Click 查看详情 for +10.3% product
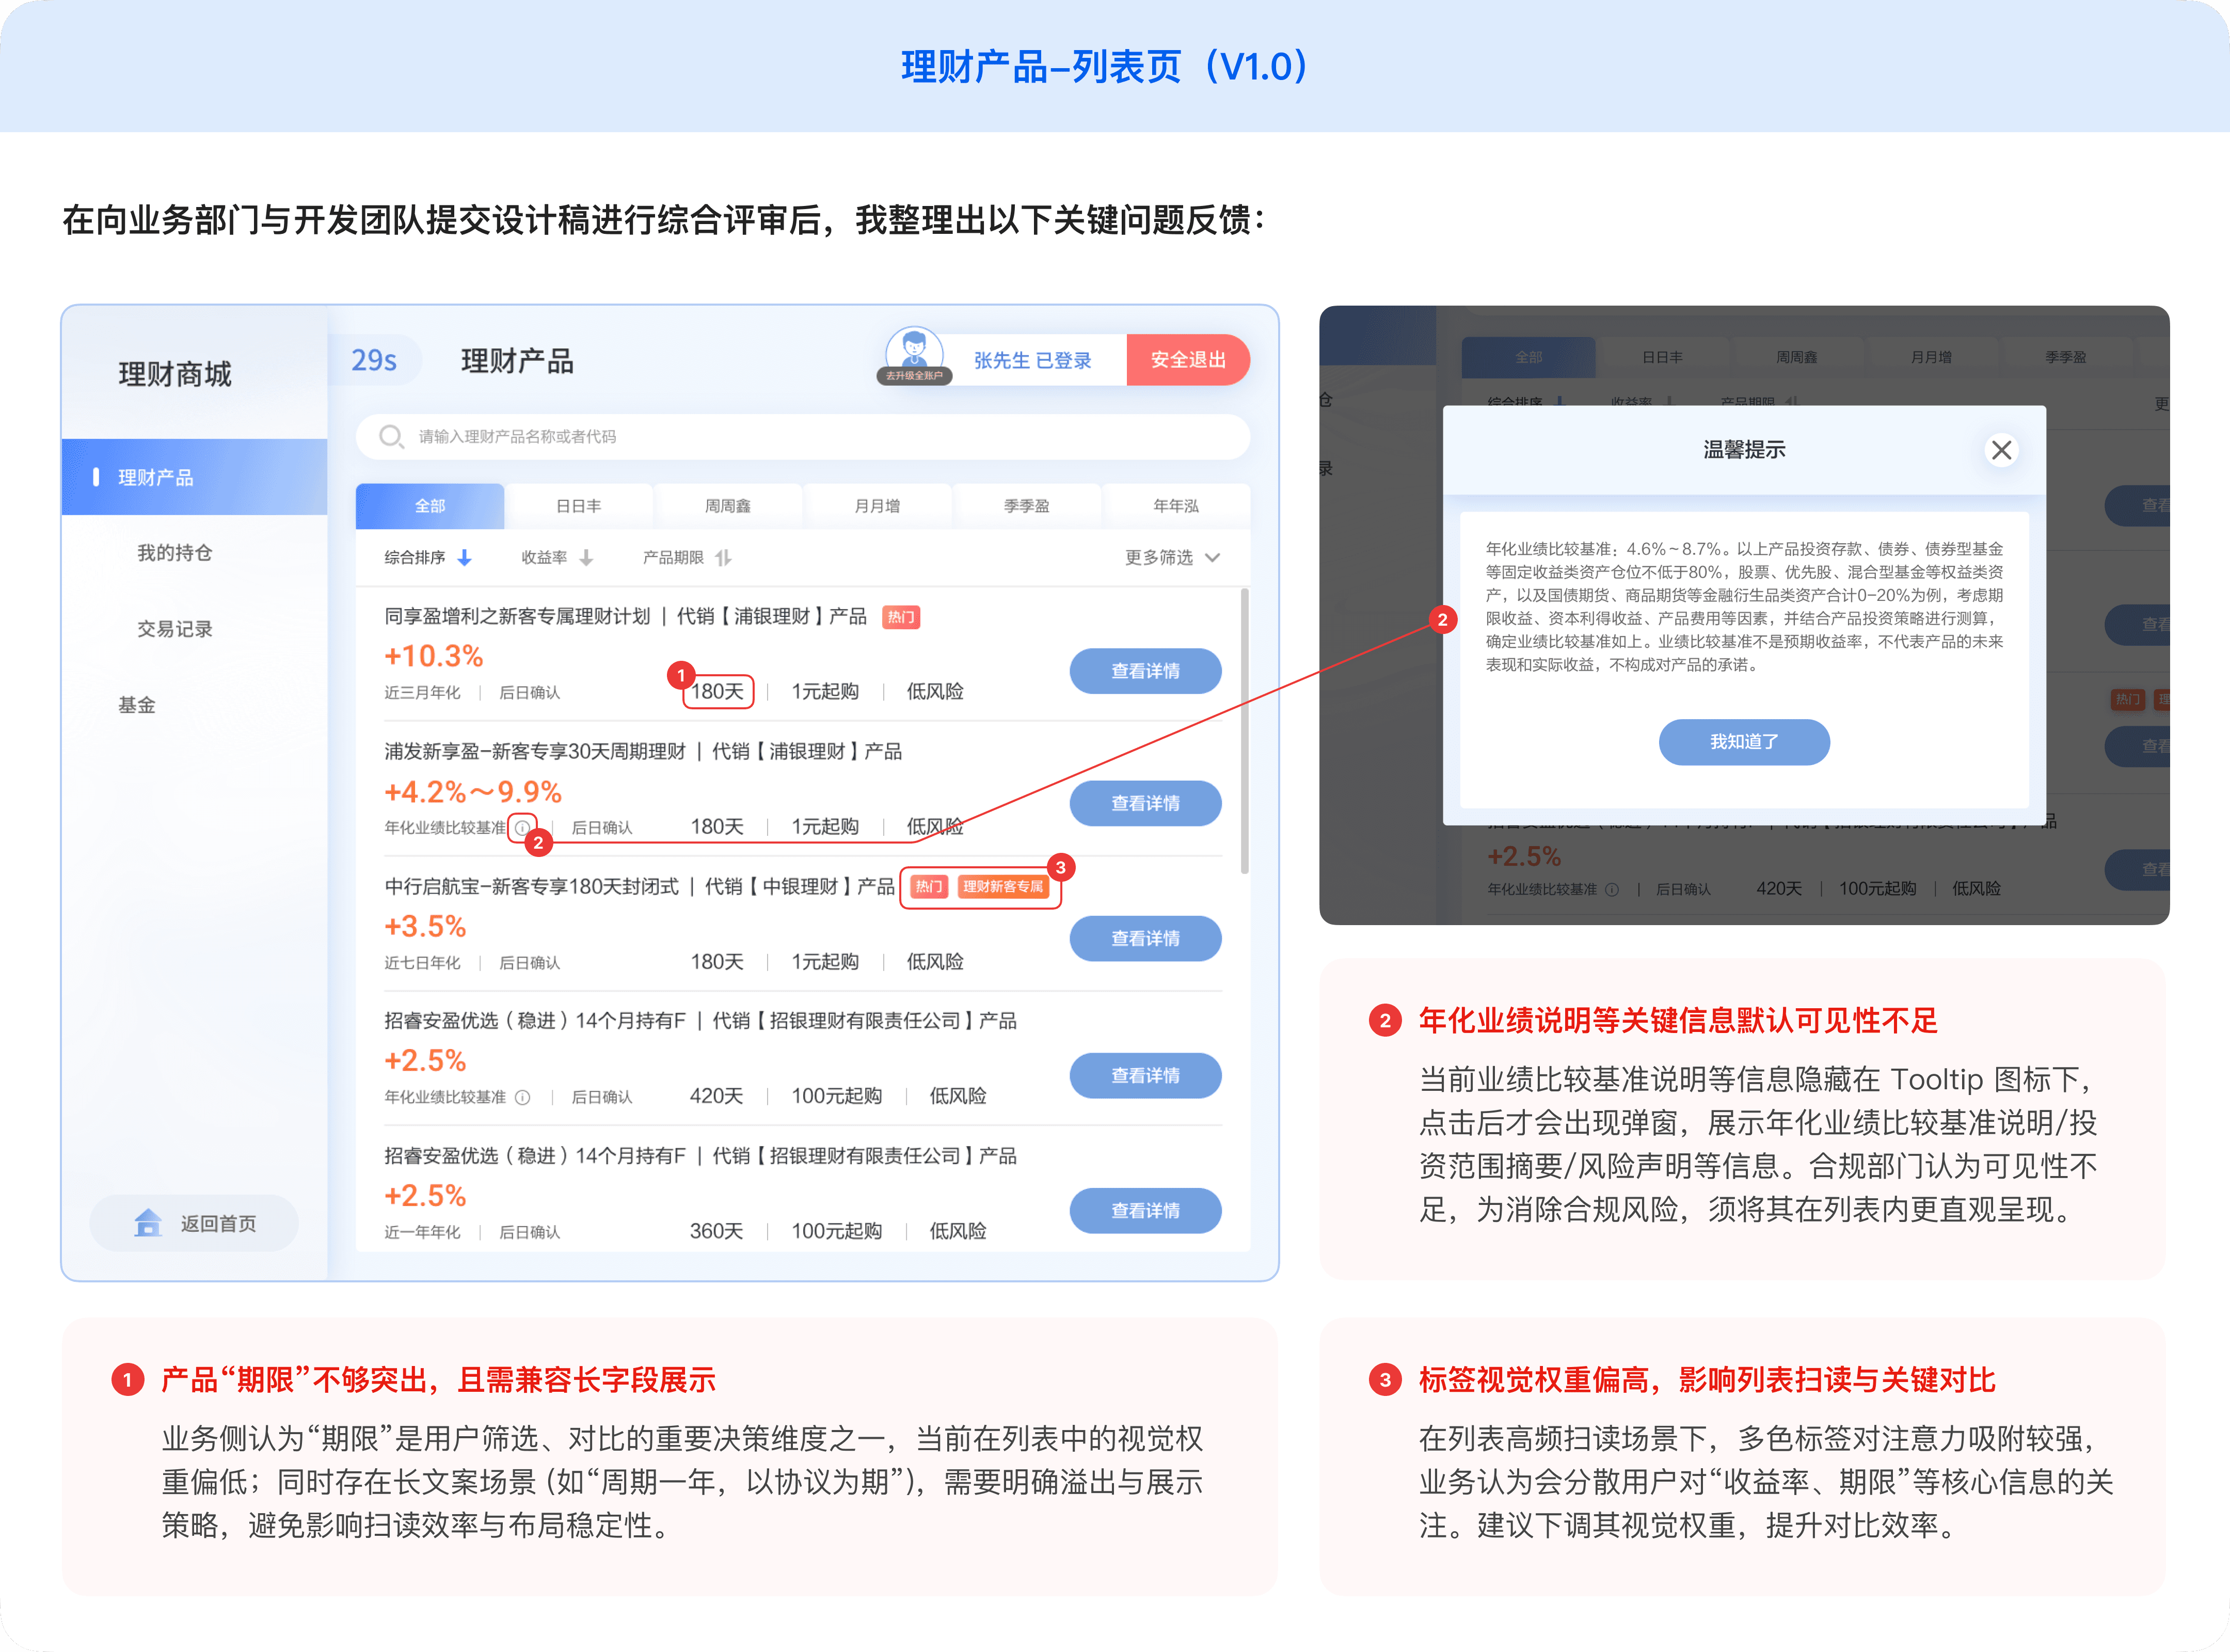Screen dimensions: 2230x1652 coord(1145,671)
